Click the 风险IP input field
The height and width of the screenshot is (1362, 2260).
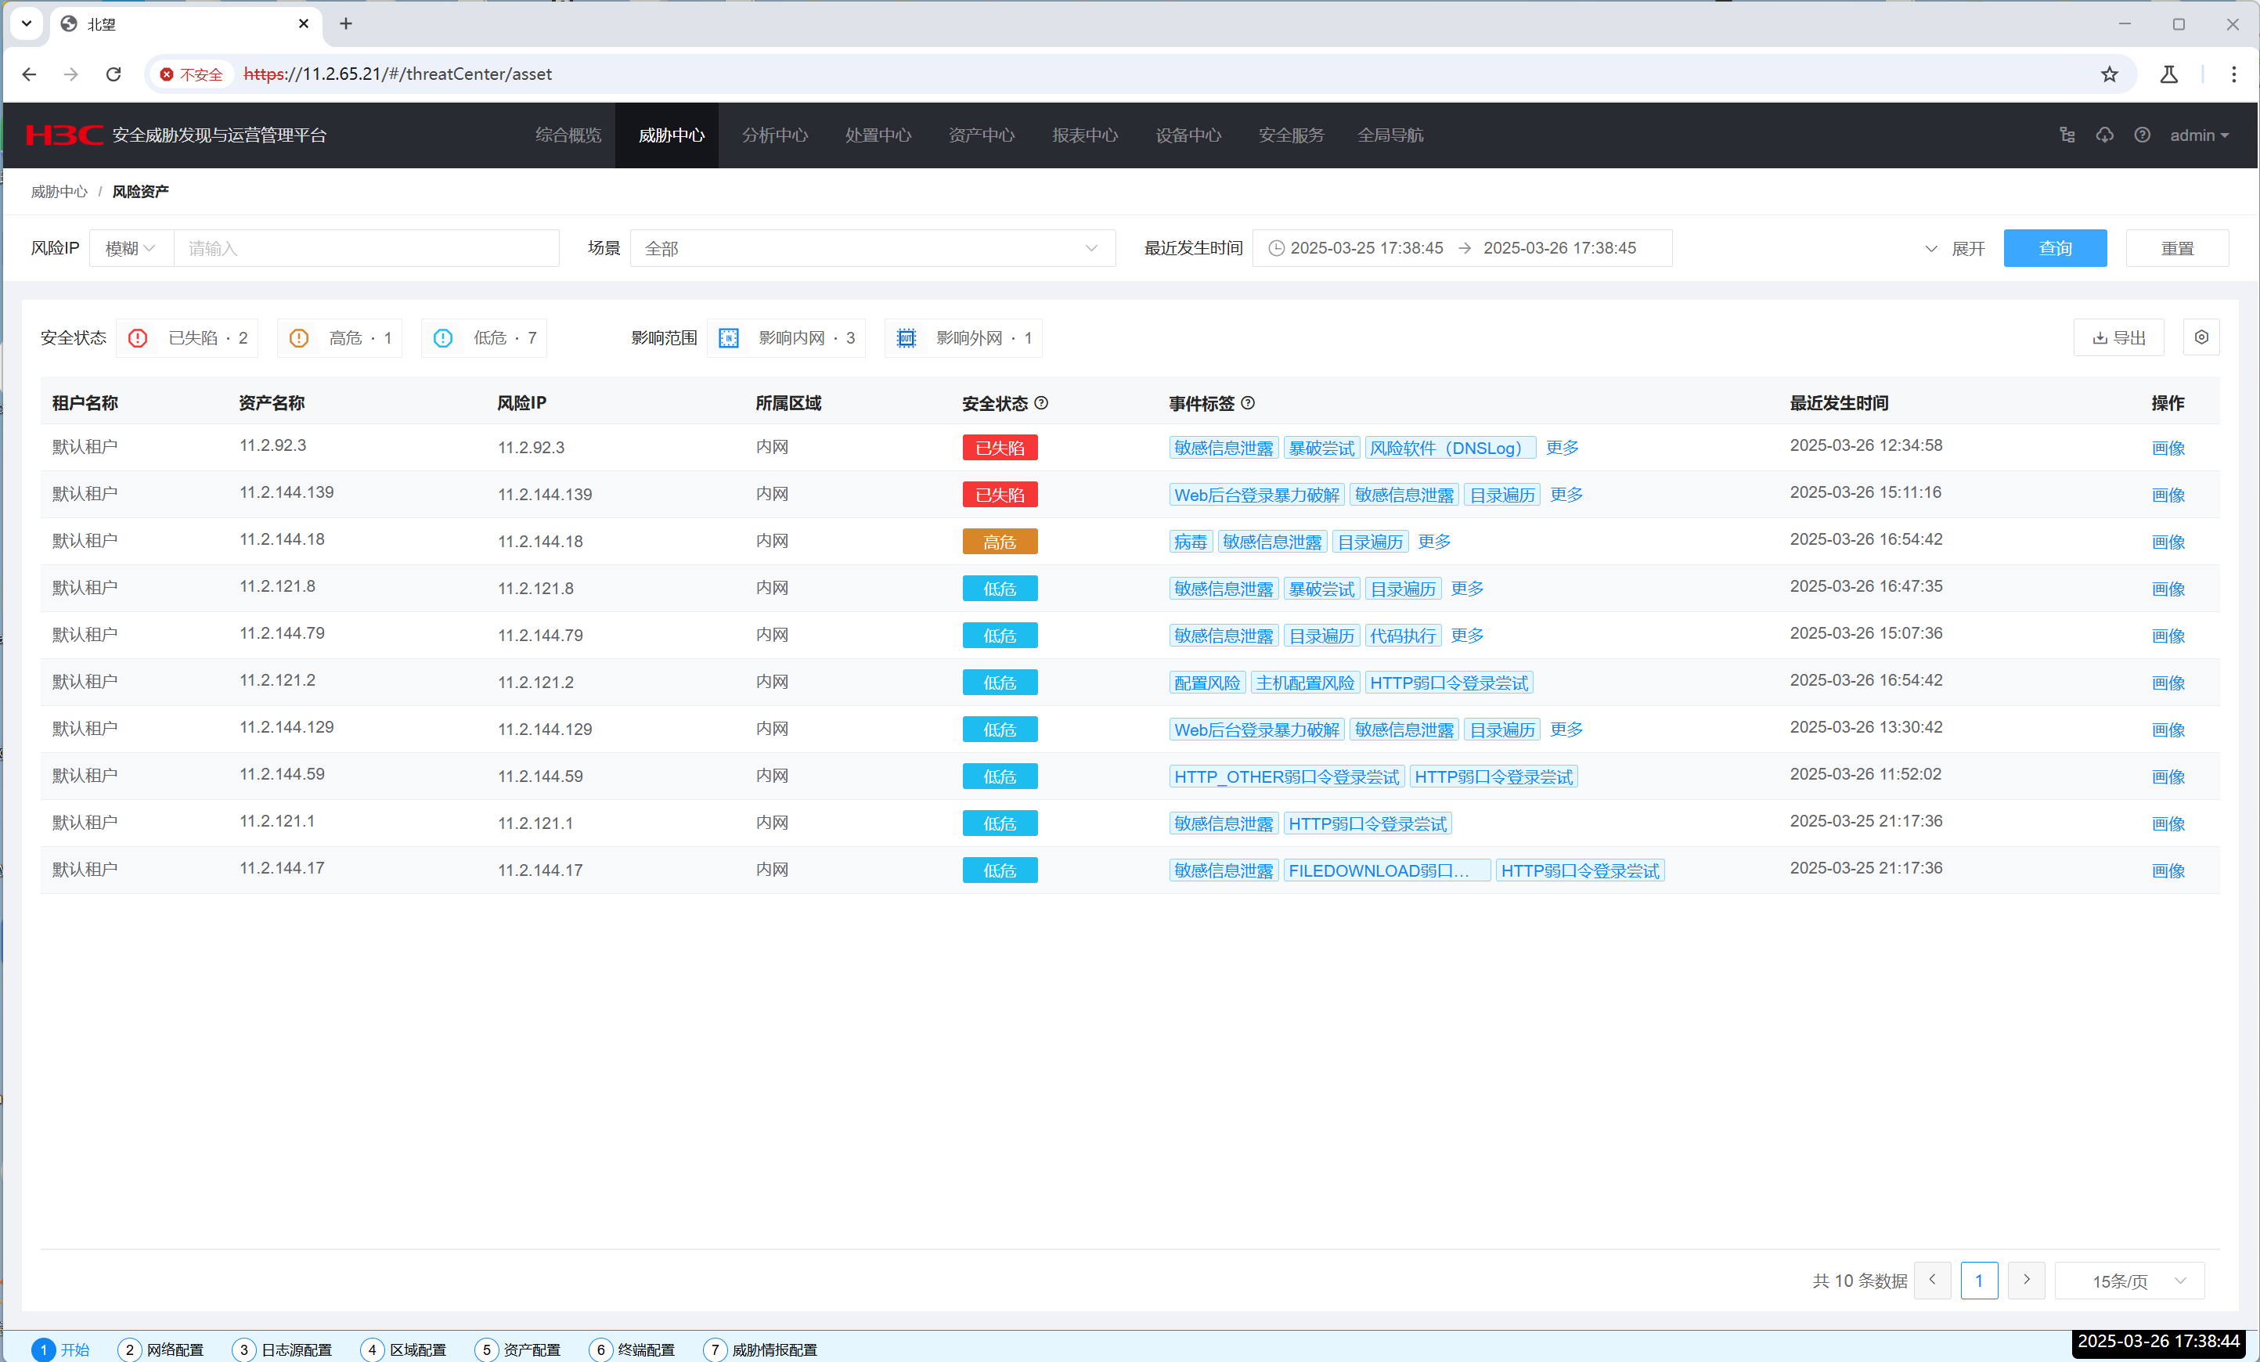366,247
